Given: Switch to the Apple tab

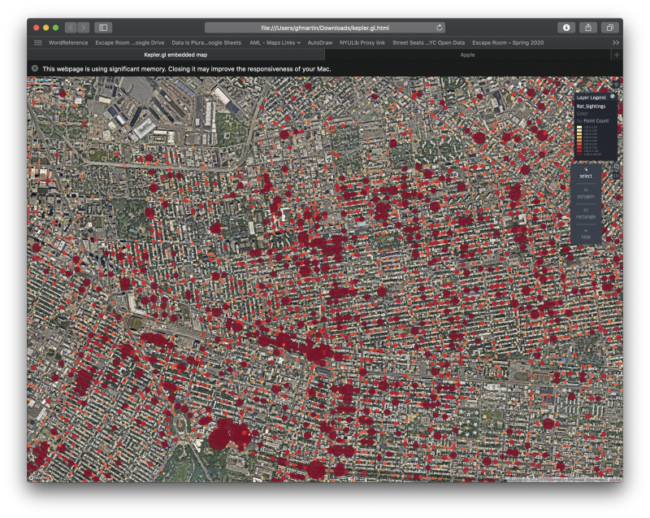Looking at the screenshot, I should 467,55.
